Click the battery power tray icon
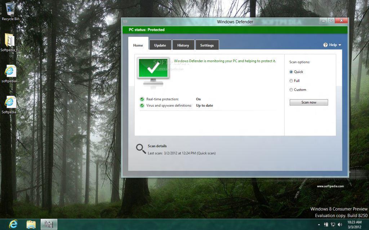369x230 pixels. (x=326, y=225)
